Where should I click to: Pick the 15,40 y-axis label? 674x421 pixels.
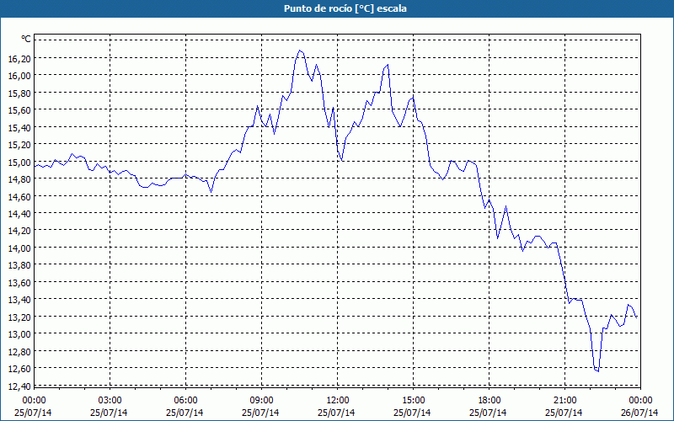tap(19, 127)
